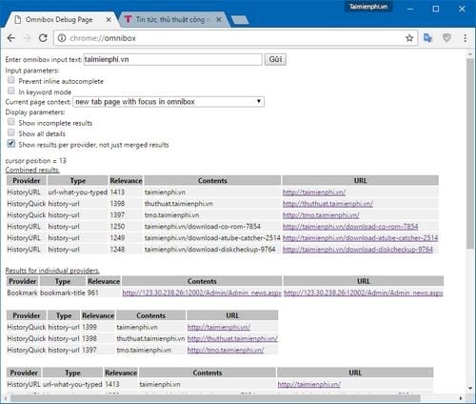Viewport: 476px width, 404px height.
Task: Bookmark this page with the star icon
Action: pyautogui.click(x=409, y=38)
